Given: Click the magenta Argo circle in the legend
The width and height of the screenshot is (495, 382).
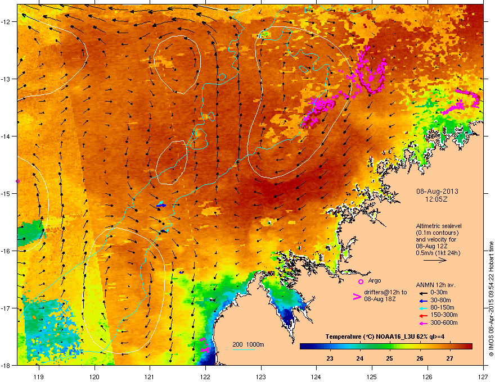Looking at the screenshot, I should (361, 281).
